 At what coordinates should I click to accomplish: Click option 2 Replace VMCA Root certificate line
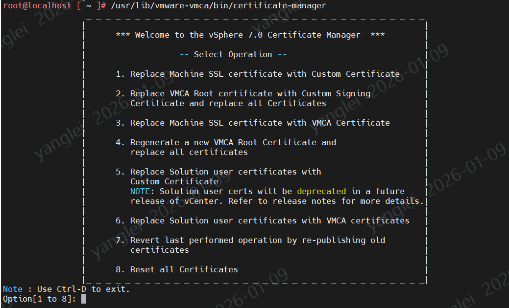[243, 93]
